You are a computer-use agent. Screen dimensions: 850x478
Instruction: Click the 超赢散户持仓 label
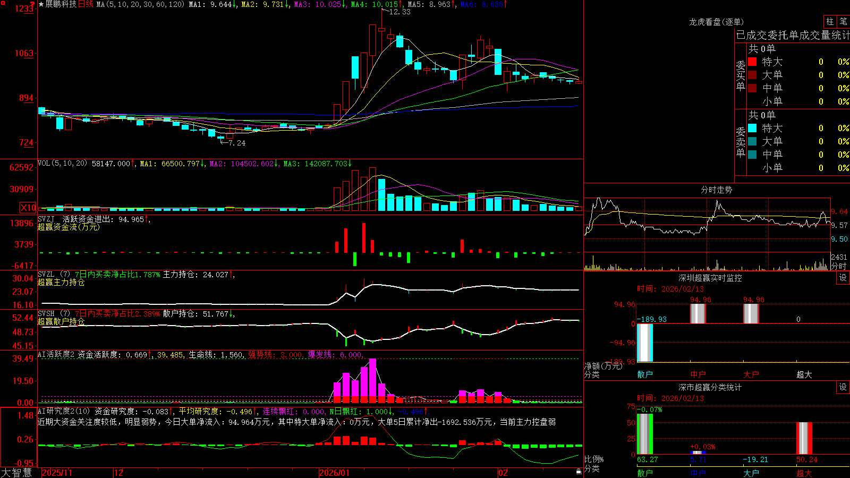coord(61,322)
